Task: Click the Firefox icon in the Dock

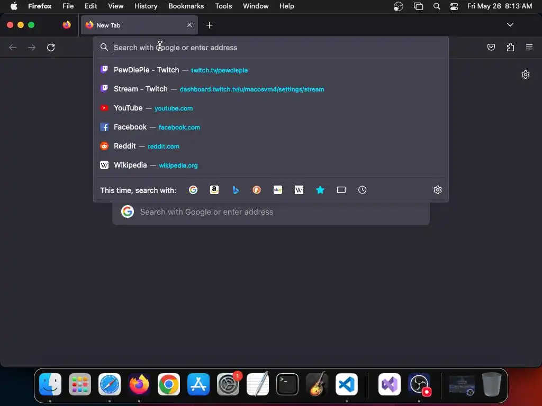Action: [139, 384]
